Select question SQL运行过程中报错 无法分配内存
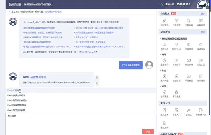This screenshot has height=135, width=211. point(99,28)
